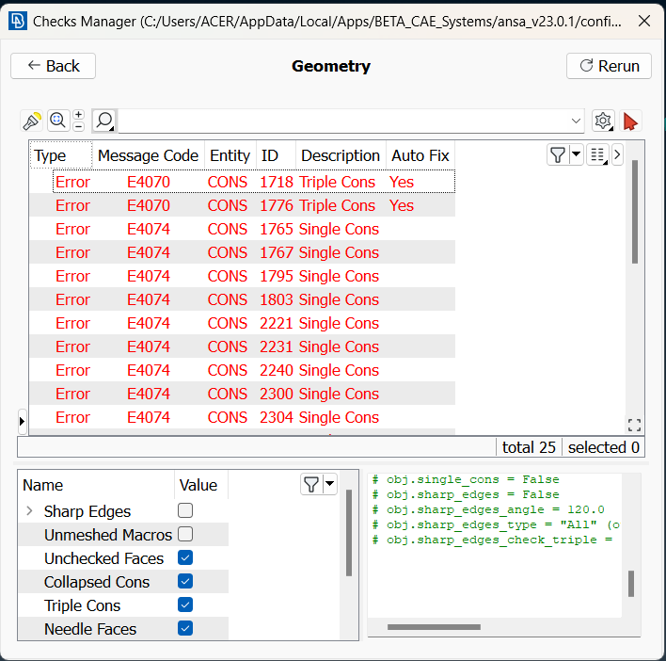This screenshot has width=666, height=661.
Task: Click the plus expand-all icon
Action: point(79,115)
